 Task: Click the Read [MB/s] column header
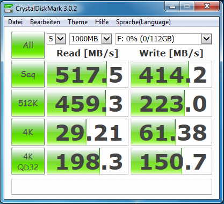pos(88,53)
